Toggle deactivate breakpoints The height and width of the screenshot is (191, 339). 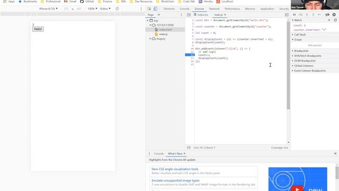click(x=327, y=15)
